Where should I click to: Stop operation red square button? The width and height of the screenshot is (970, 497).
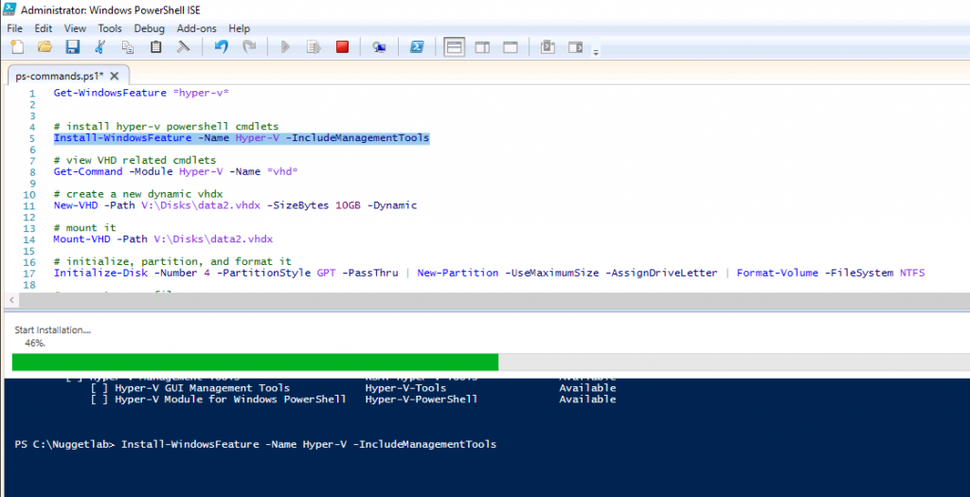click(x=342, y=47)
